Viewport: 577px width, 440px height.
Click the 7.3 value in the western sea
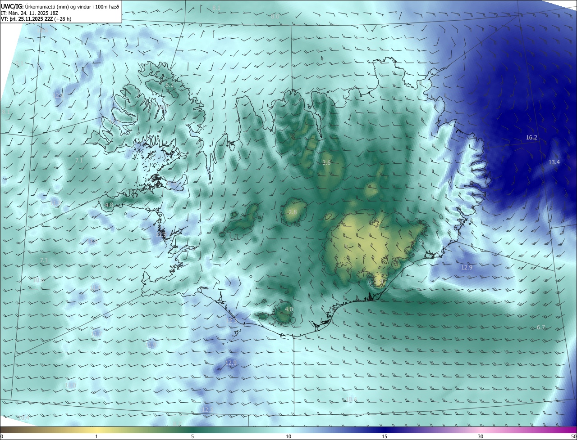point(44,260)
